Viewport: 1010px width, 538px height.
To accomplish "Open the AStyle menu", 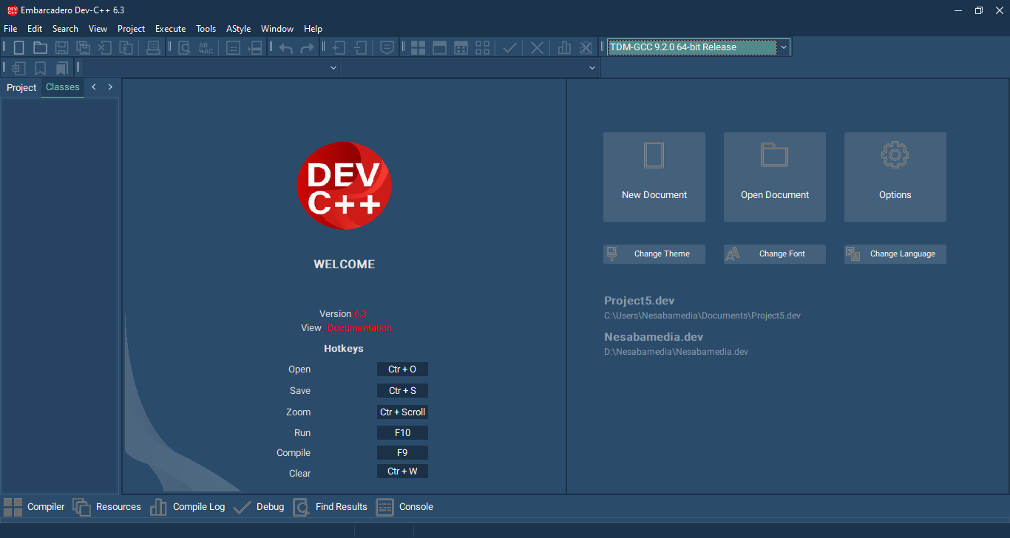I will coord(238,29).
